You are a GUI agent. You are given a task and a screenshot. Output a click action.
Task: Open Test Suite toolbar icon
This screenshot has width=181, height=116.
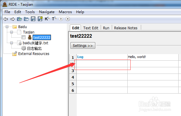(x=19, y=19)
